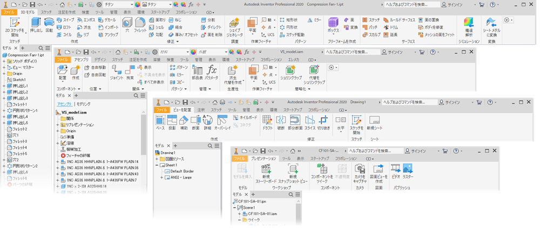The width and height of the screenshot is (540, 228).
Task: Open the シェイプジェネレータ tool
Action: (x=236, y=27)
